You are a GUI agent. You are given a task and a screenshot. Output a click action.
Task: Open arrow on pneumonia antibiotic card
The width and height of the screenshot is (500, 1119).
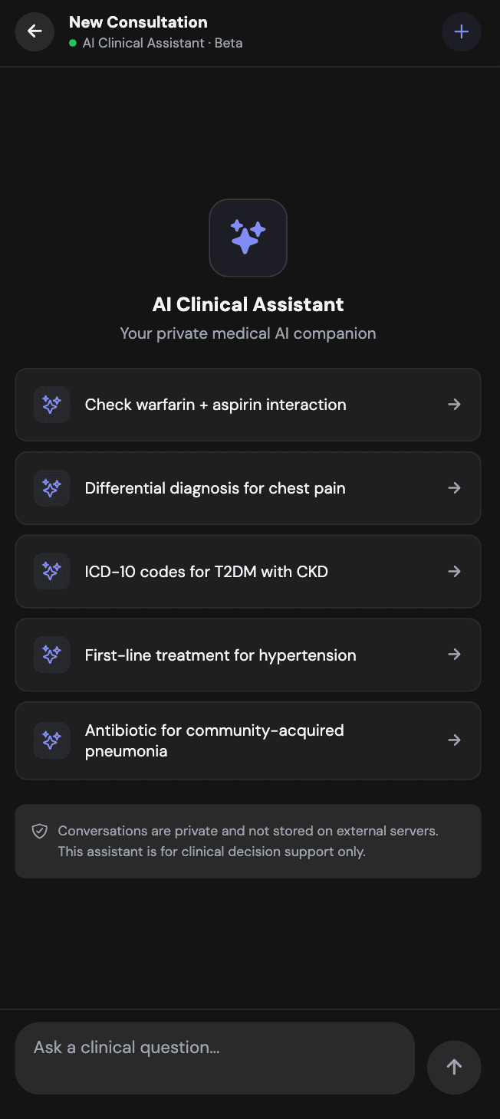[x=455, y=740]
